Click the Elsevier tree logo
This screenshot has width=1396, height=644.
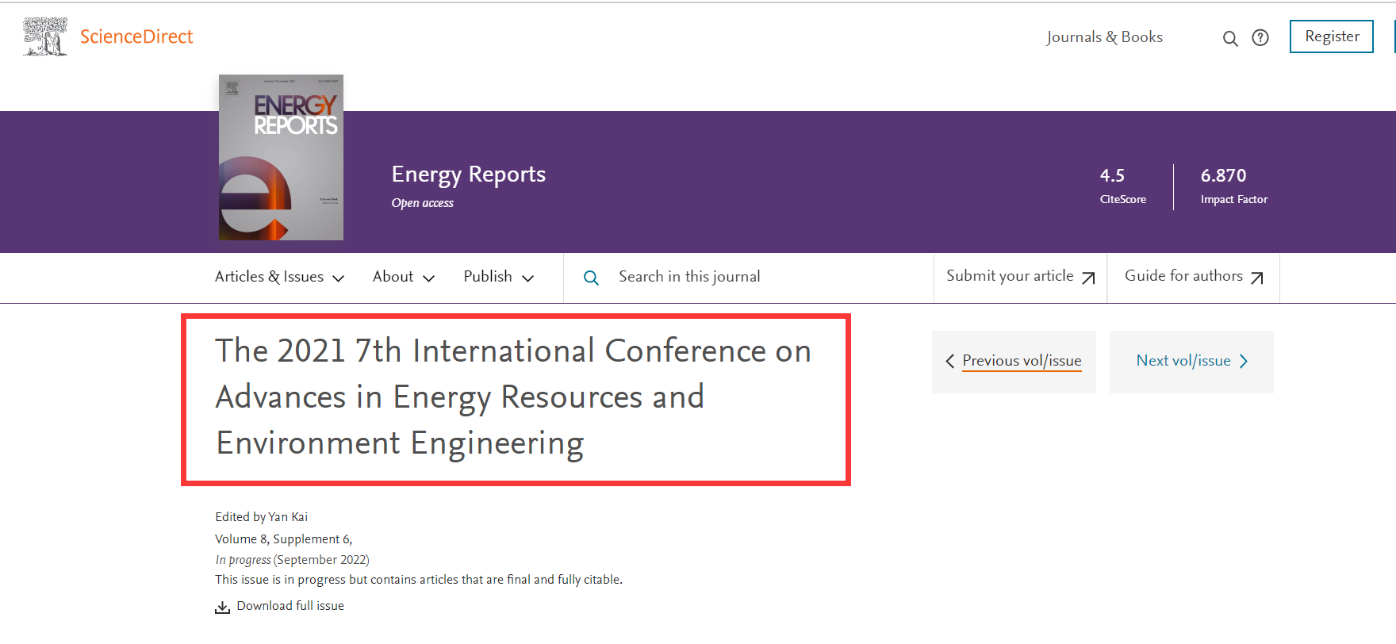(x=45, y=36)
